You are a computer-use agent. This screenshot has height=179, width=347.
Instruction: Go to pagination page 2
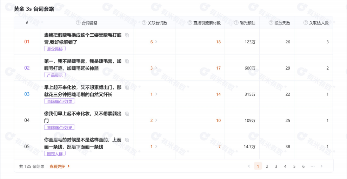(x=267, y=166)
